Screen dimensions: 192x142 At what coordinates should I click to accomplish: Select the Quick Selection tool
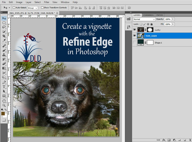(x=4, y=32)
